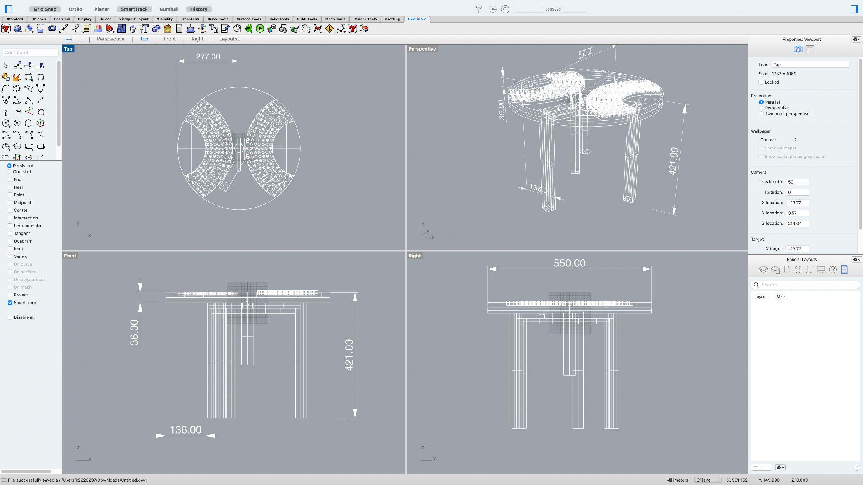
Task: Click the selection filter funnel icon
Action: pyautogui.click(x=479, y=9)
